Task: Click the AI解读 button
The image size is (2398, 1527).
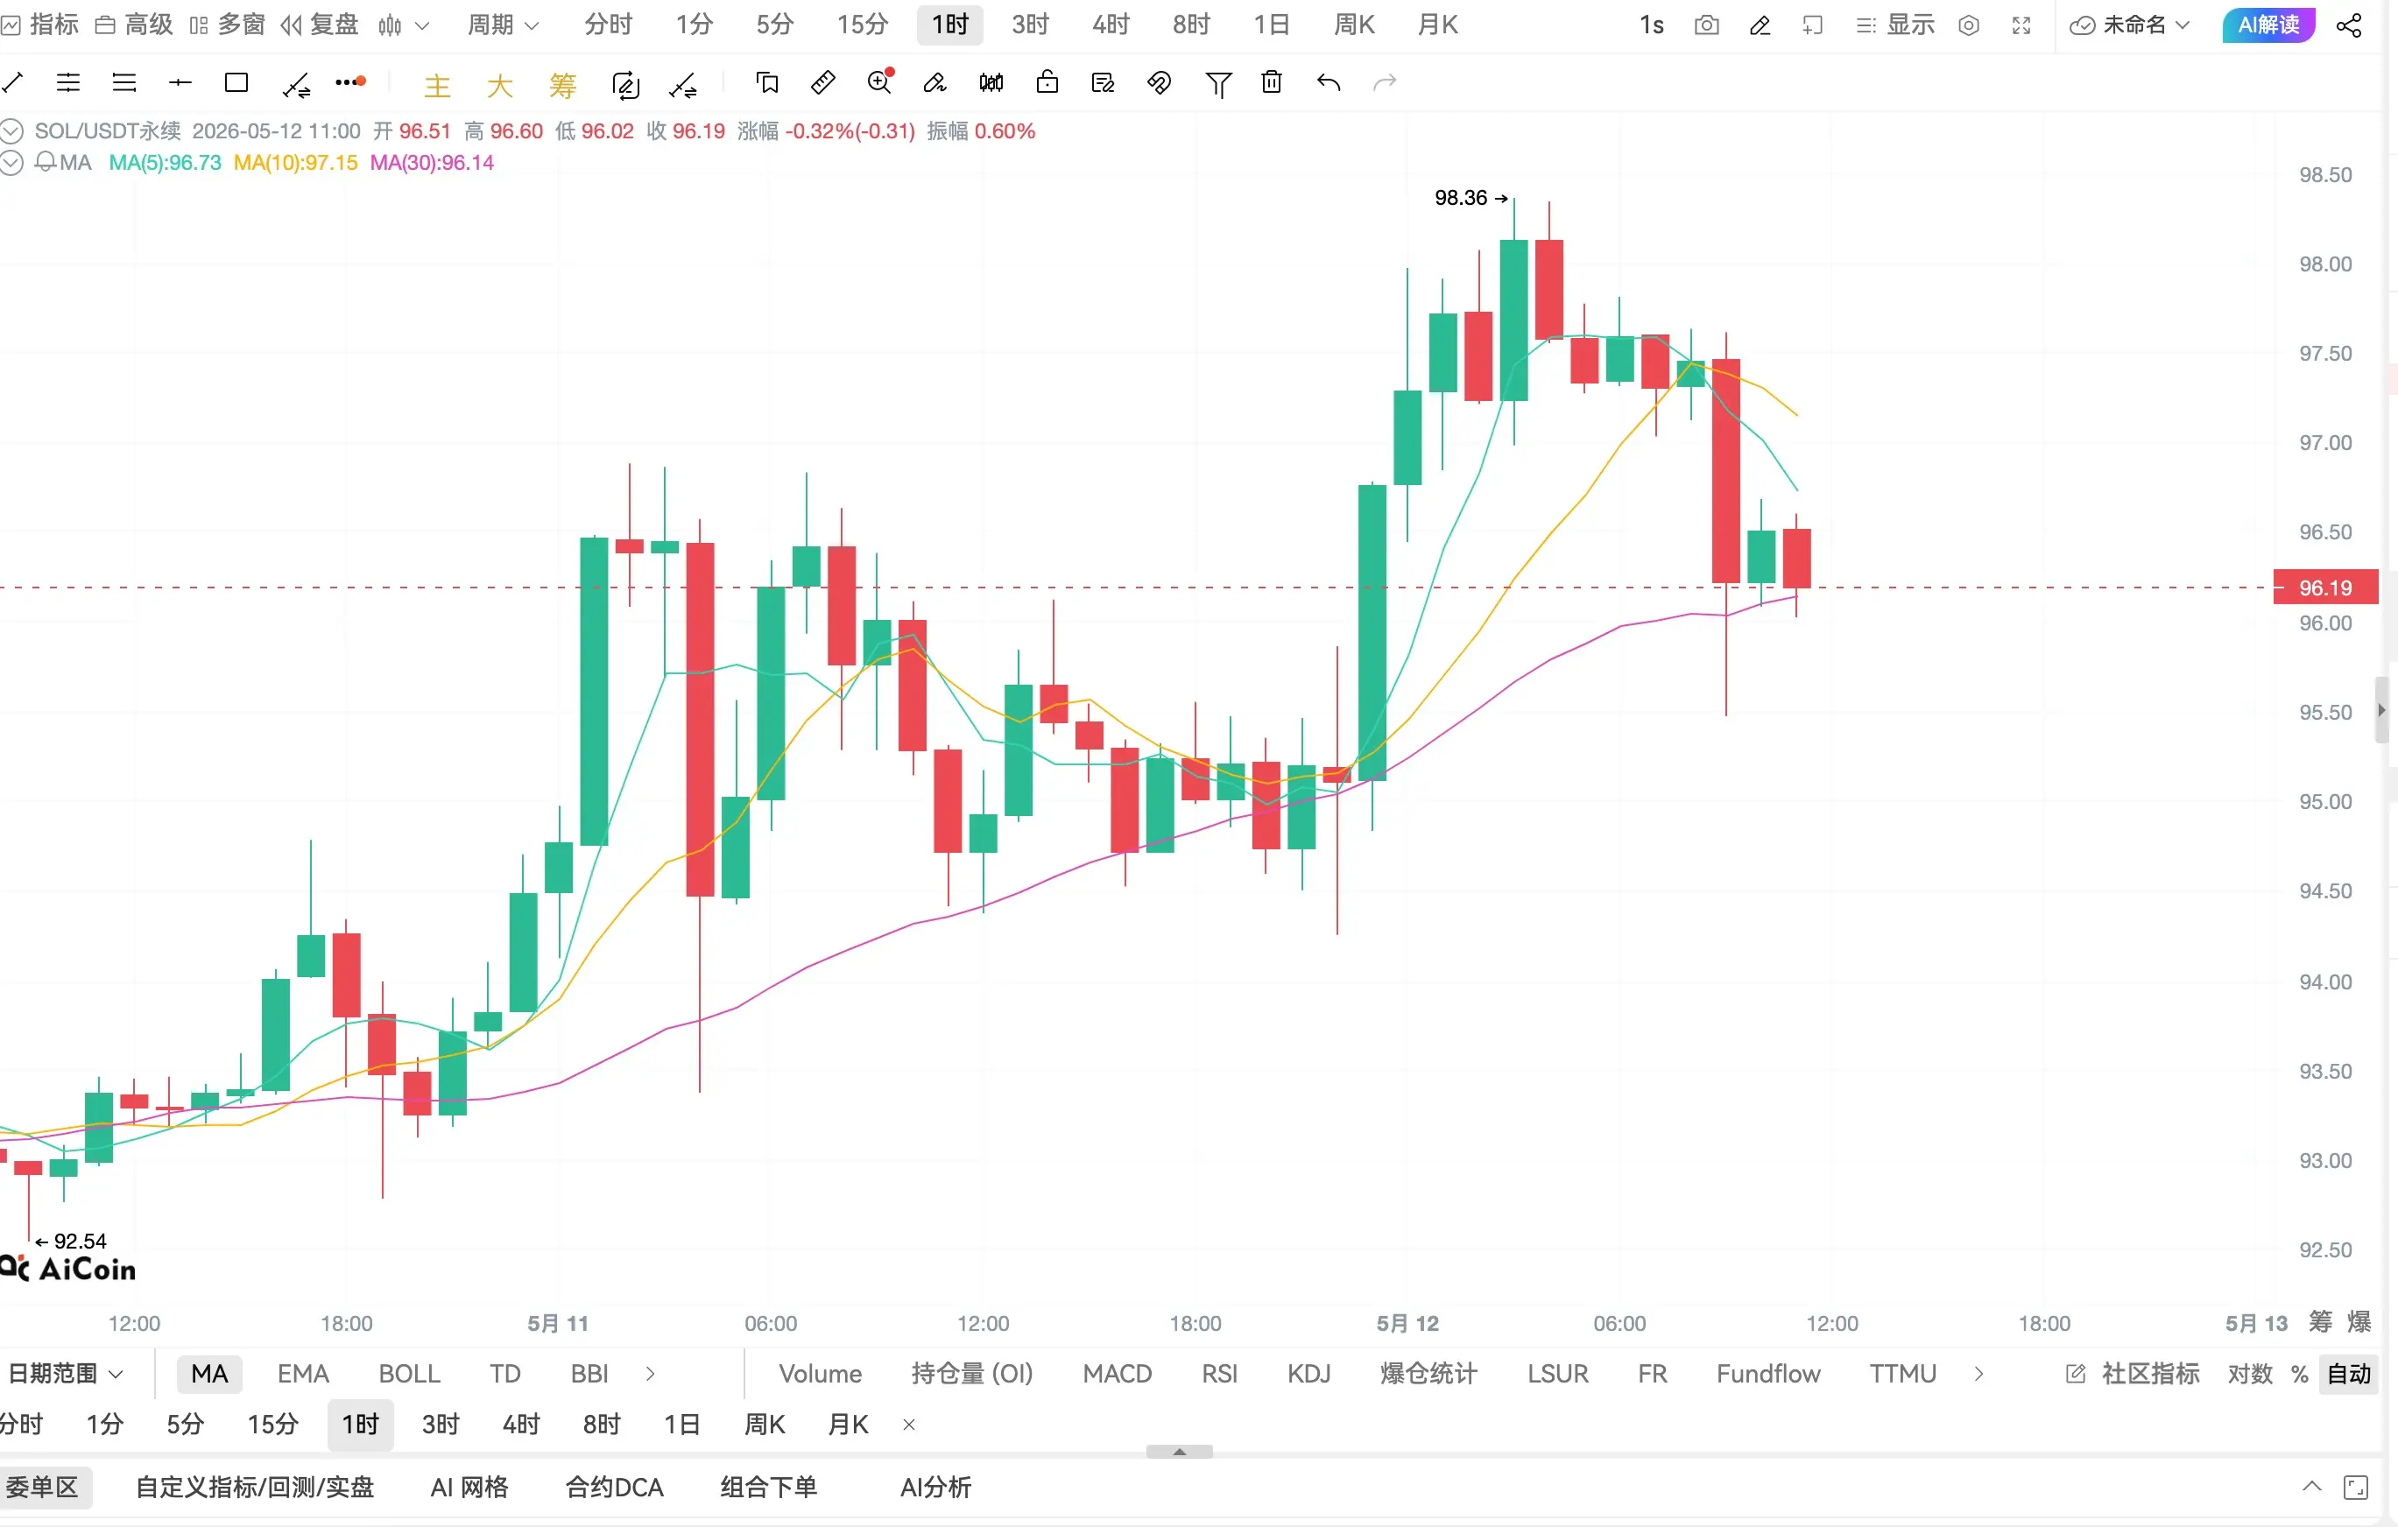Action: tap(2268, 25)
